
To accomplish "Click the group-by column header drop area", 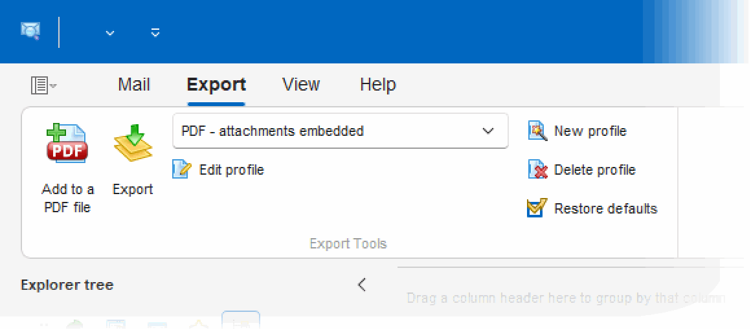I will [x=566, y=298].
